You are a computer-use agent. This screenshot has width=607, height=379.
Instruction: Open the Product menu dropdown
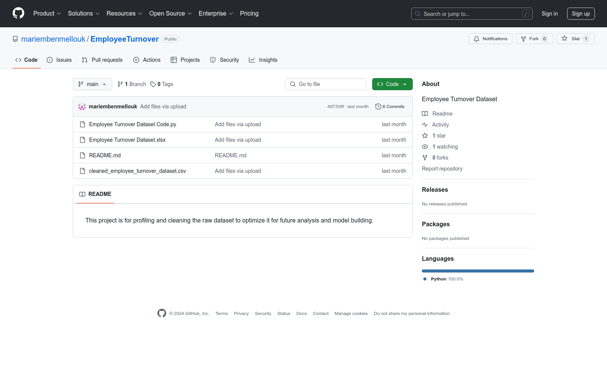tap(47, 14)
